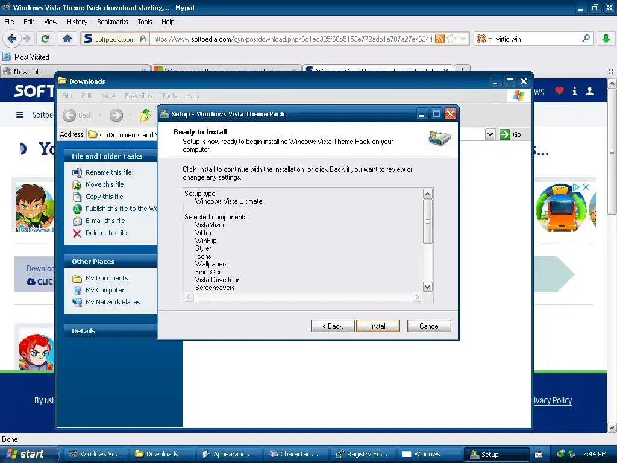Click scroll down arrow in components list

[428, 286]
